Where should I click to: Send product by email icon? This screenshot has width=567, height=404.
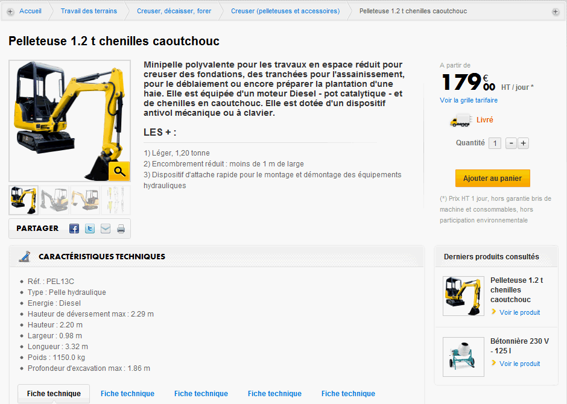point(105,229)
